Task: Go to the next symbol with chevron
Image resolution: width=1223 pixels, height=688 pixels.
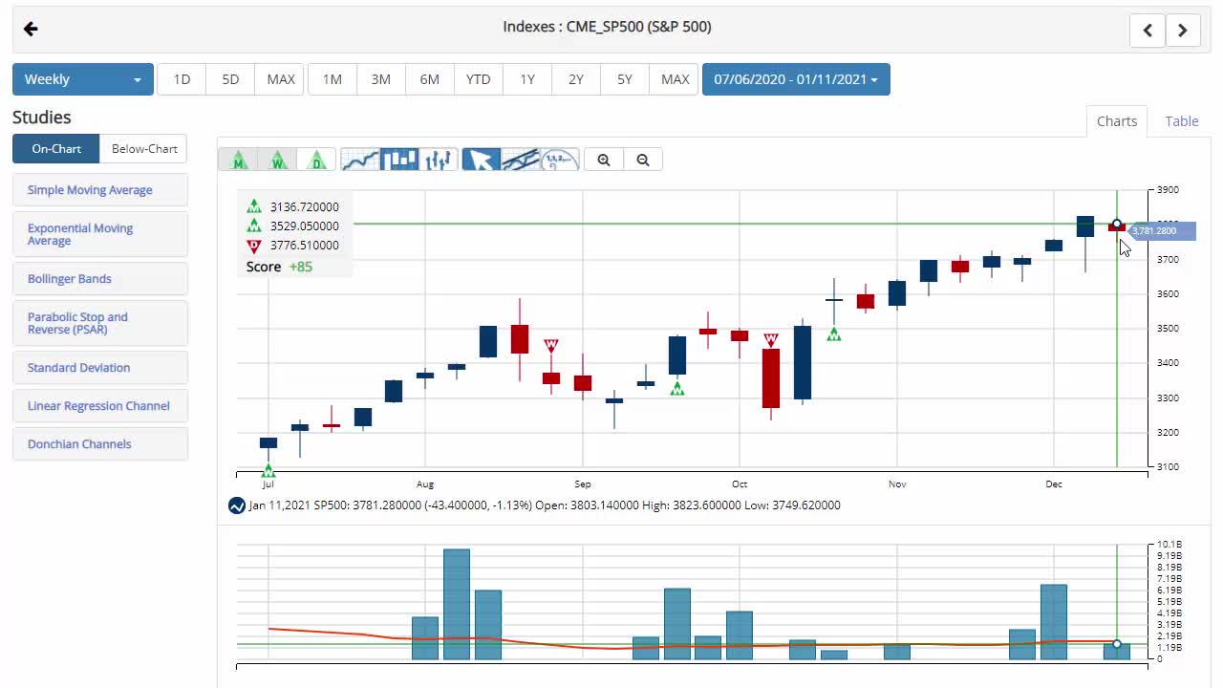Action: pos(1183,30)
